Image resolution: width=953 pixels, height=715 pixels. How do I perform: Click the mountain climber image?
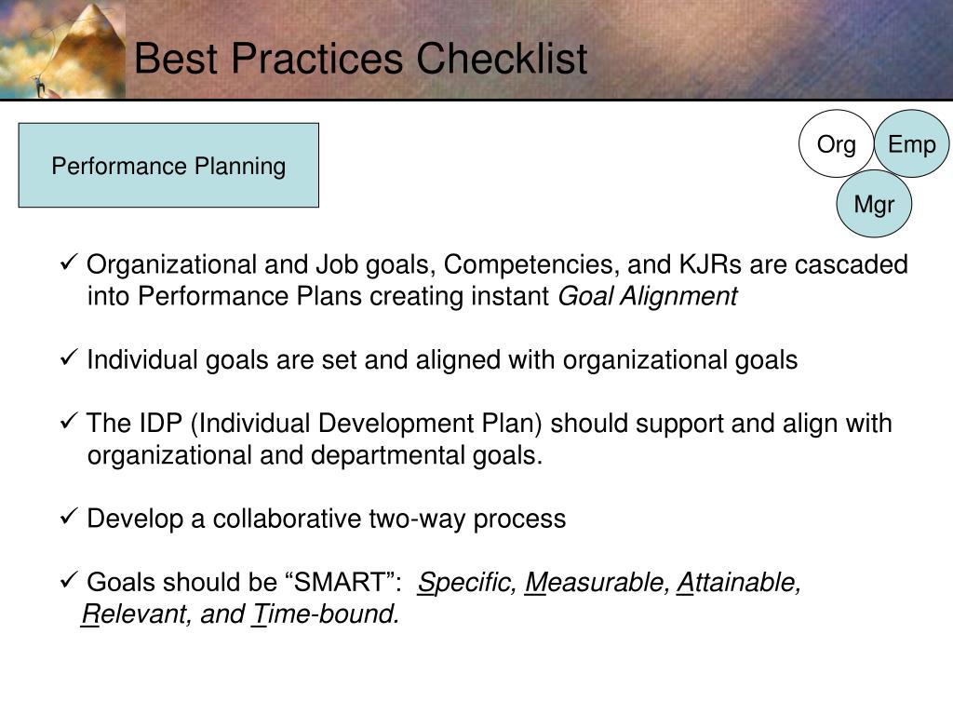[62, 49]
